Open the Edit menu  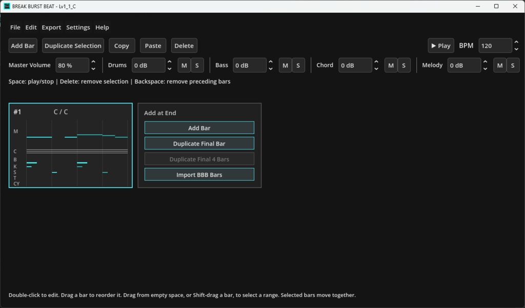31,28
